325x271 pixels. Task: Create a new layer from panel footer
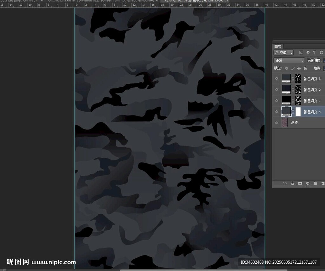(x=323, y=183)
